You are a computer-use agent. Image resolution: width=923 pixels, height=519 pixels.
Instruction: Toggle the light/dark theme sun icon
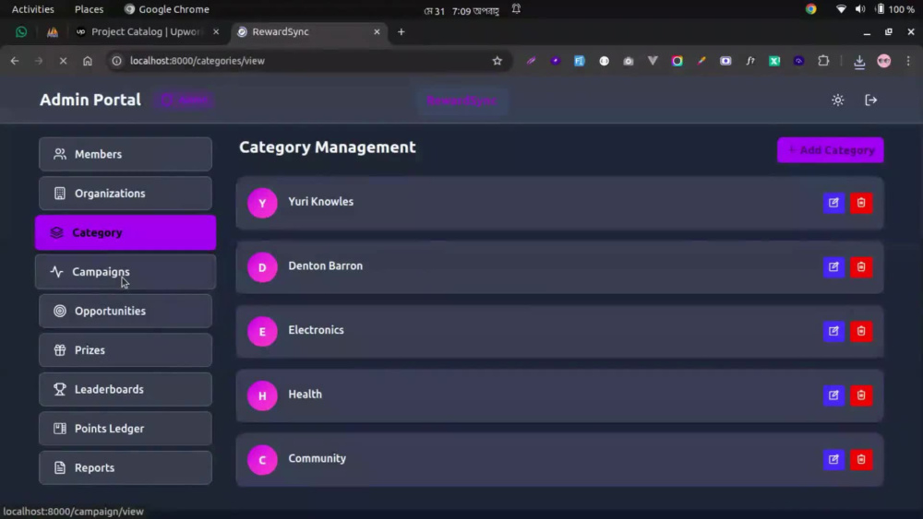point(838,100)
